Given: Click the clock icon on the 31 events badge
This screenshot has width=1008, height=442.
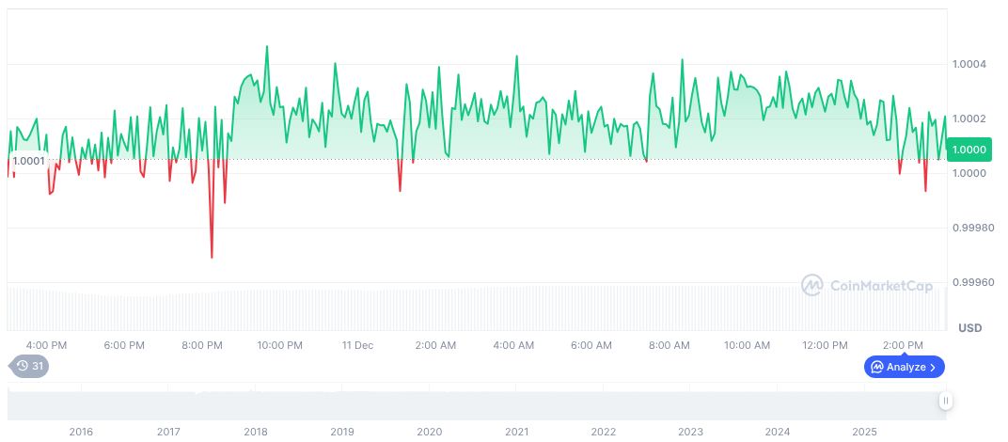Looking at the screenshot, I should pyautogui.click(x=23, y=366).
